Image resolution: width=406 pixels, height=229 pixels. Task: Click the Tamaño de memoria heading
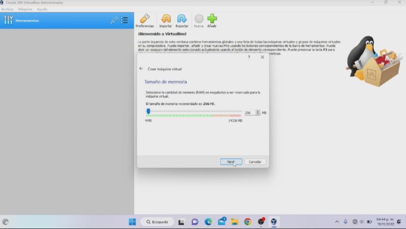pos(165,82)
